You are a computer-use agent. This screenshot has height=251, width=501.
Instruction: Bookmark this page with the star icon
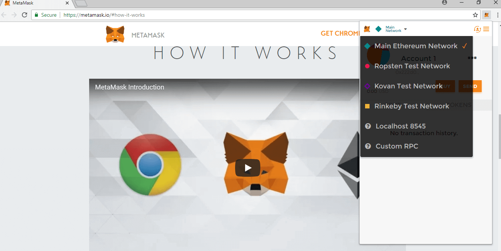tap(475, 15)
